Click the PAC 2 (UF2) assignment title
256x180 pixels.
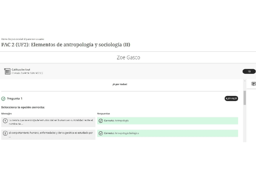coord(66,45)
